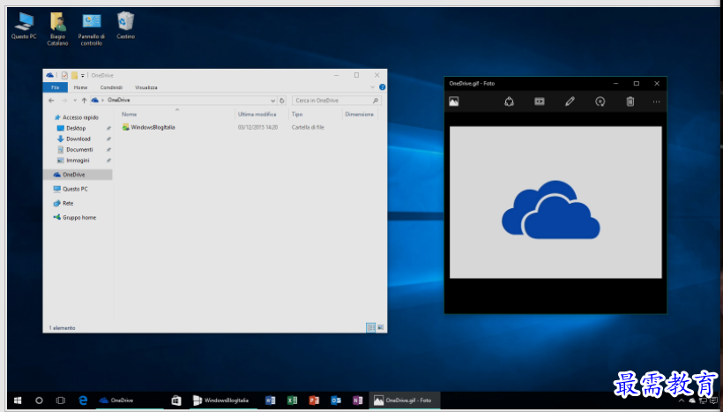Switch to large icons view in Explorer status bar
Image resolution: width=723 pixels, height=412 pixels.
click(x=380, y=327)
